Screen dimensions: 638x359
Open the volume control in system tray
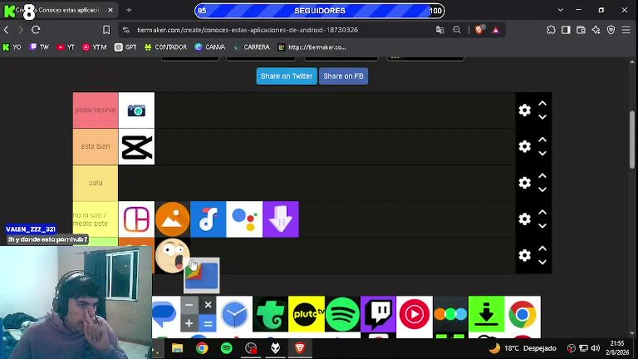(595, 348)
